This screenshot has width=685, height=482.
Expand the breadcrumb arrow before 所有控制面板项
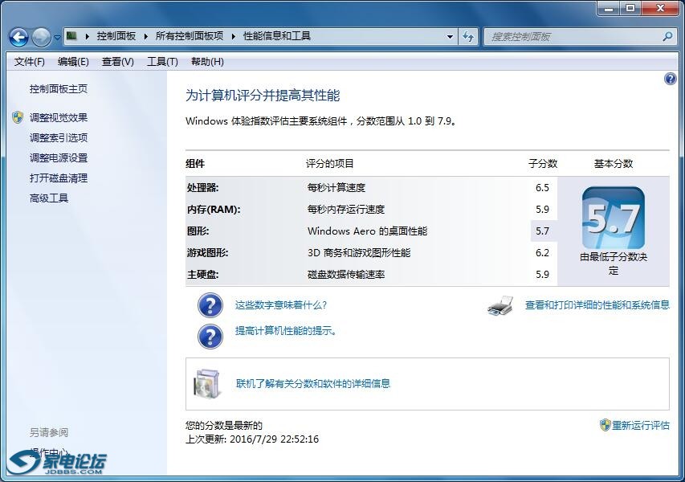(x=146, y=36)
